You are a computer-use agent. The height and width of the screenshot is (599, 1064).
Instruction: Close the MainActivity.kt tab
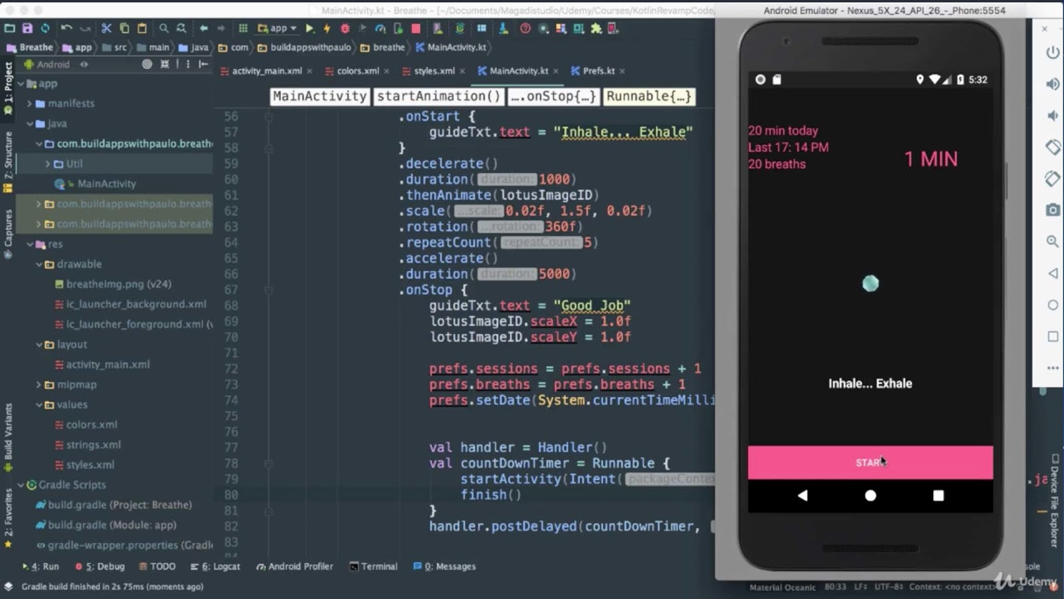(556, 71)
